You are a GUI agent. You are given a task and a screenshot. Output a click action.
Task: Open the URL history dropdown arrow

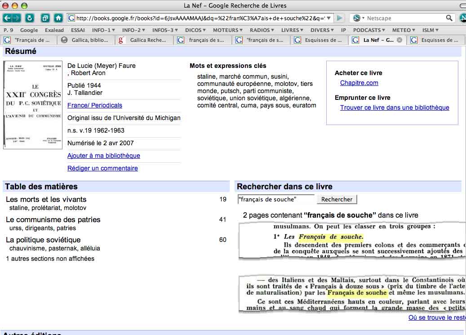(328, 18)
